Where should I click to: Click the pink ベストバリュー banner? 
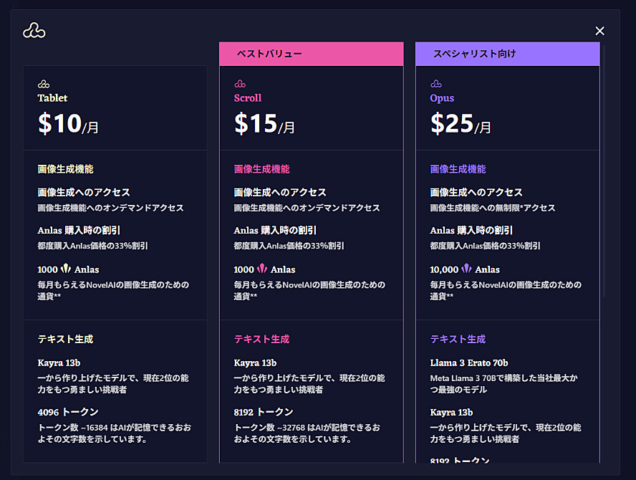[312, 54]
